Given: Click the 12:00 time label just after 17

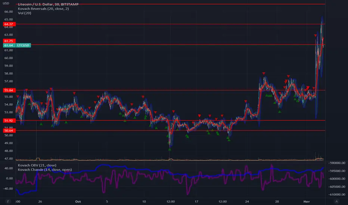Looking at the screenshot, I should click(x=223, y=201).
